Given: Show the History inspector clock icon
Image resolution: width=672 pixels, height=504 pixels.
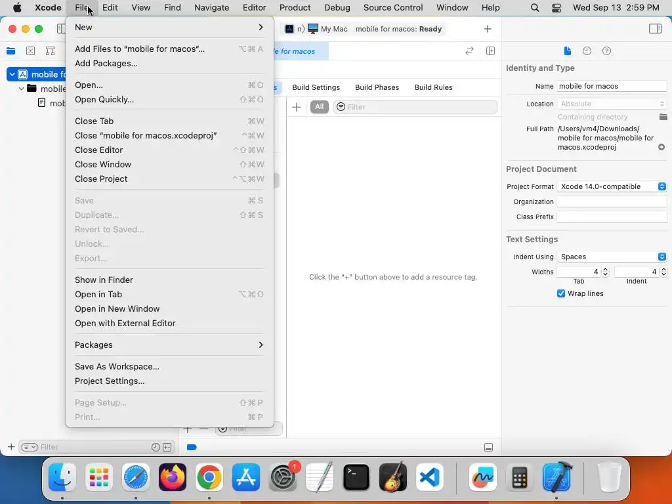Looking at the screenshot, I should coord(587,51).
